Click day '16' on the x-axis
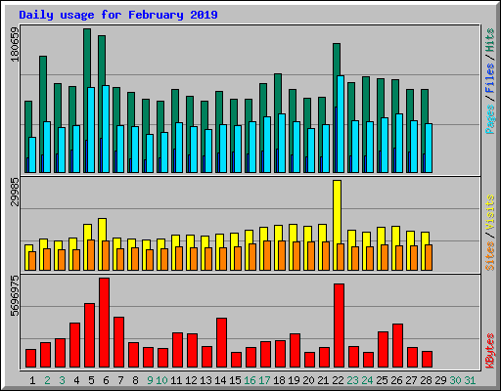The height and width of the screenshot is (391, 501). pos(250,380)
